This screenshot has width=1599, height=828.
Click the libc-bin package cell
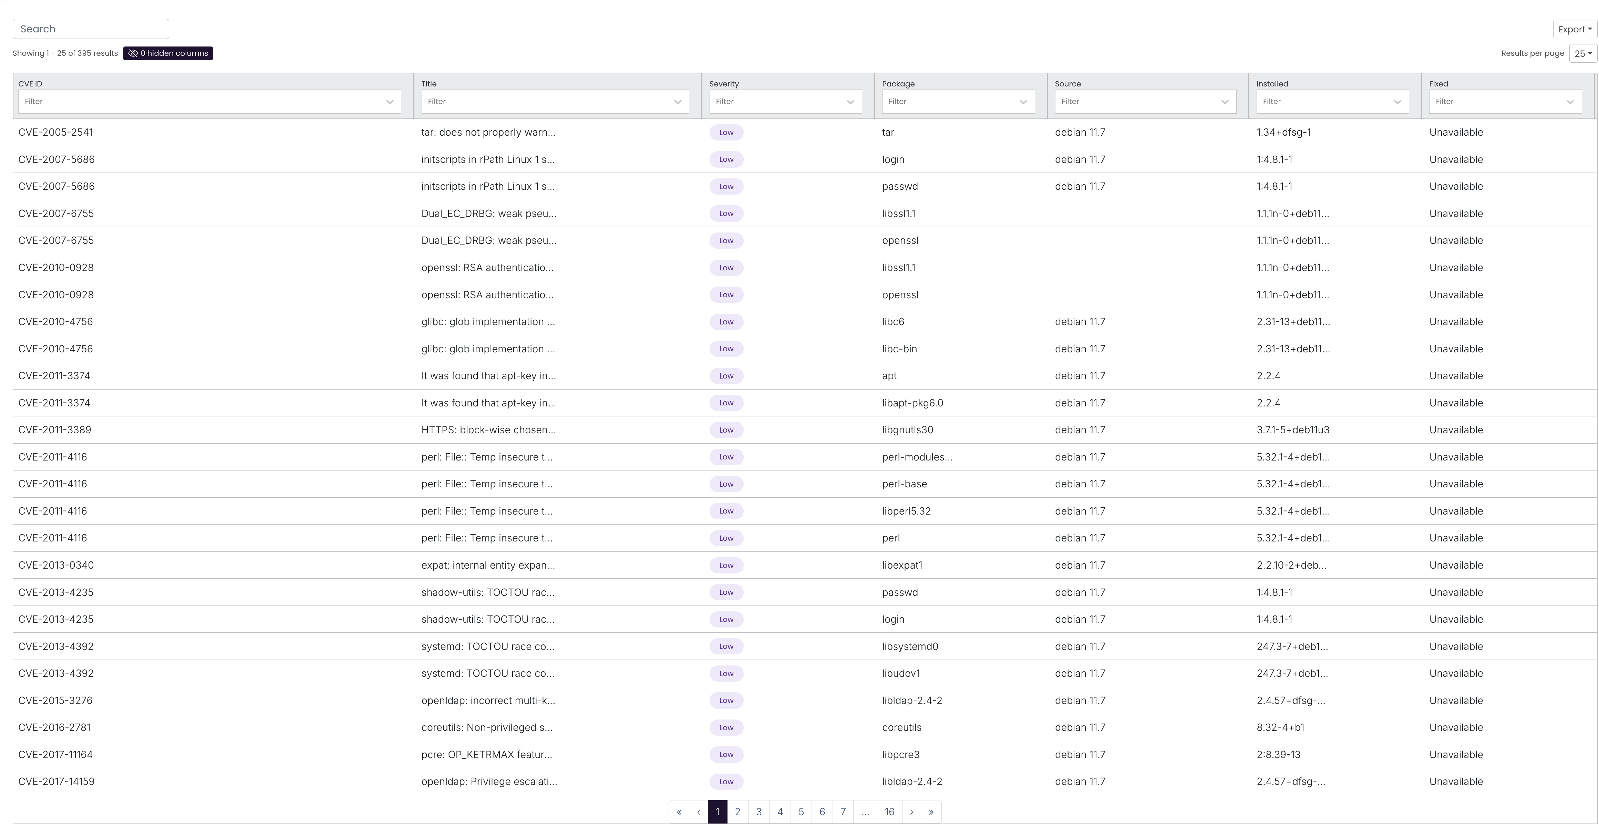pos(899,349)
